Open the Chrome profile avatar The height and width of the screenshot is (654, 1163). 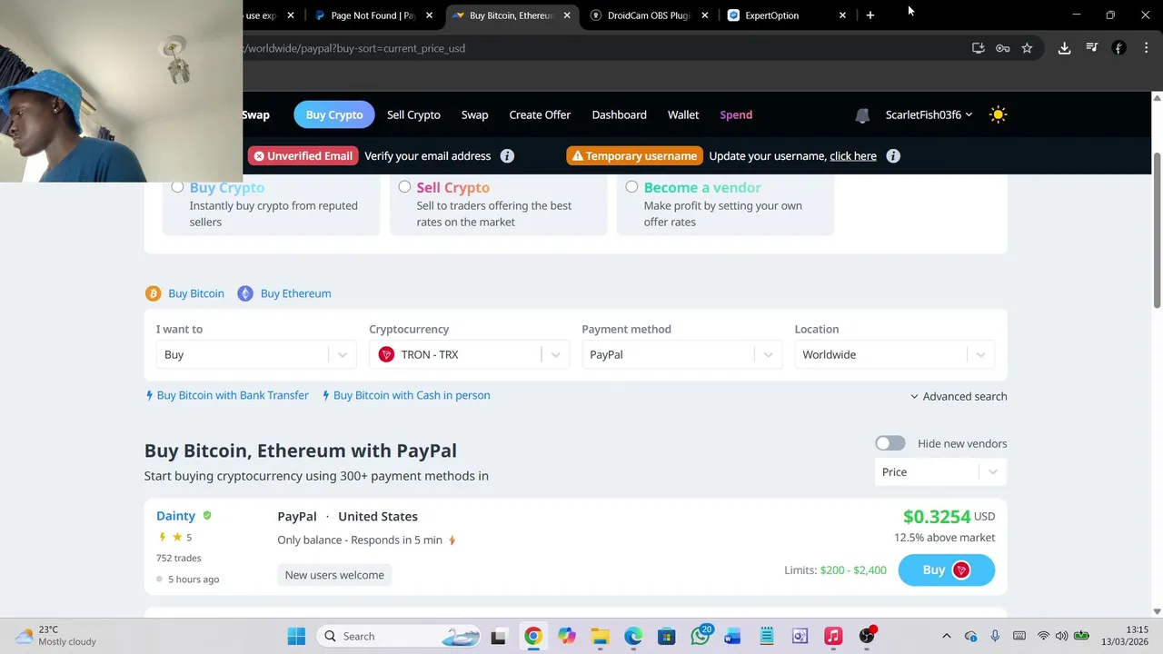point(1119,48)
